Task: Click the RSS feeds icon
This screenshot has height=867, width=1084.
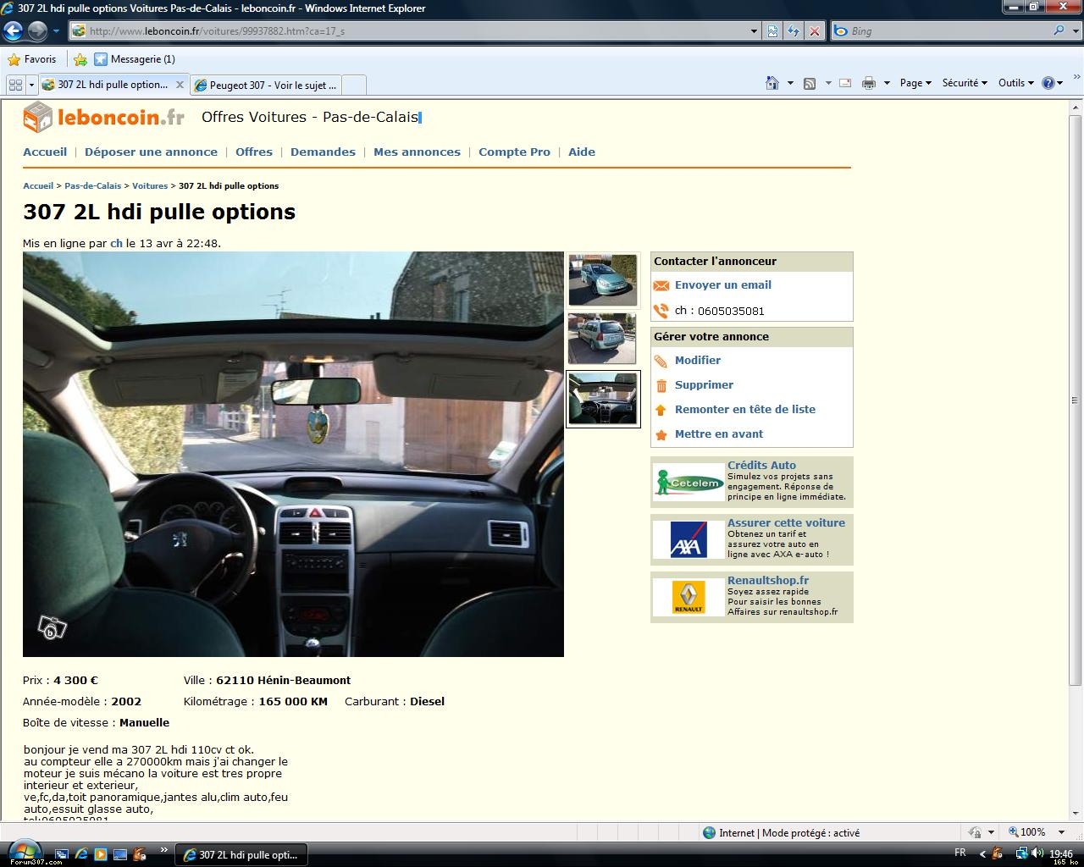Action: 810,83
